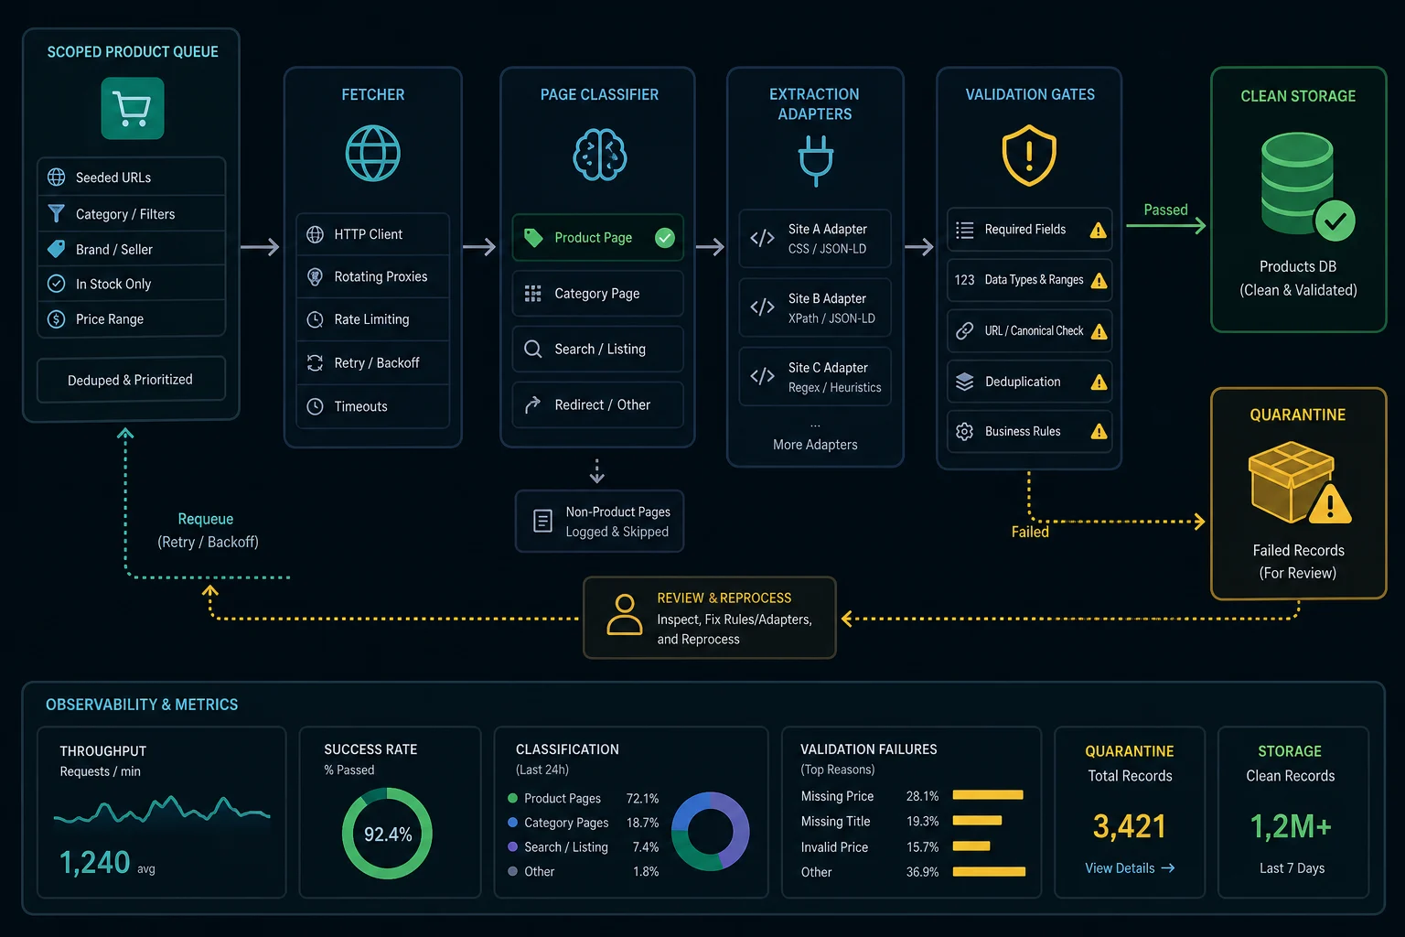1405x937 pixels.
Task: Click the Fetcher globe icon
Action: (x=372, y=154)
